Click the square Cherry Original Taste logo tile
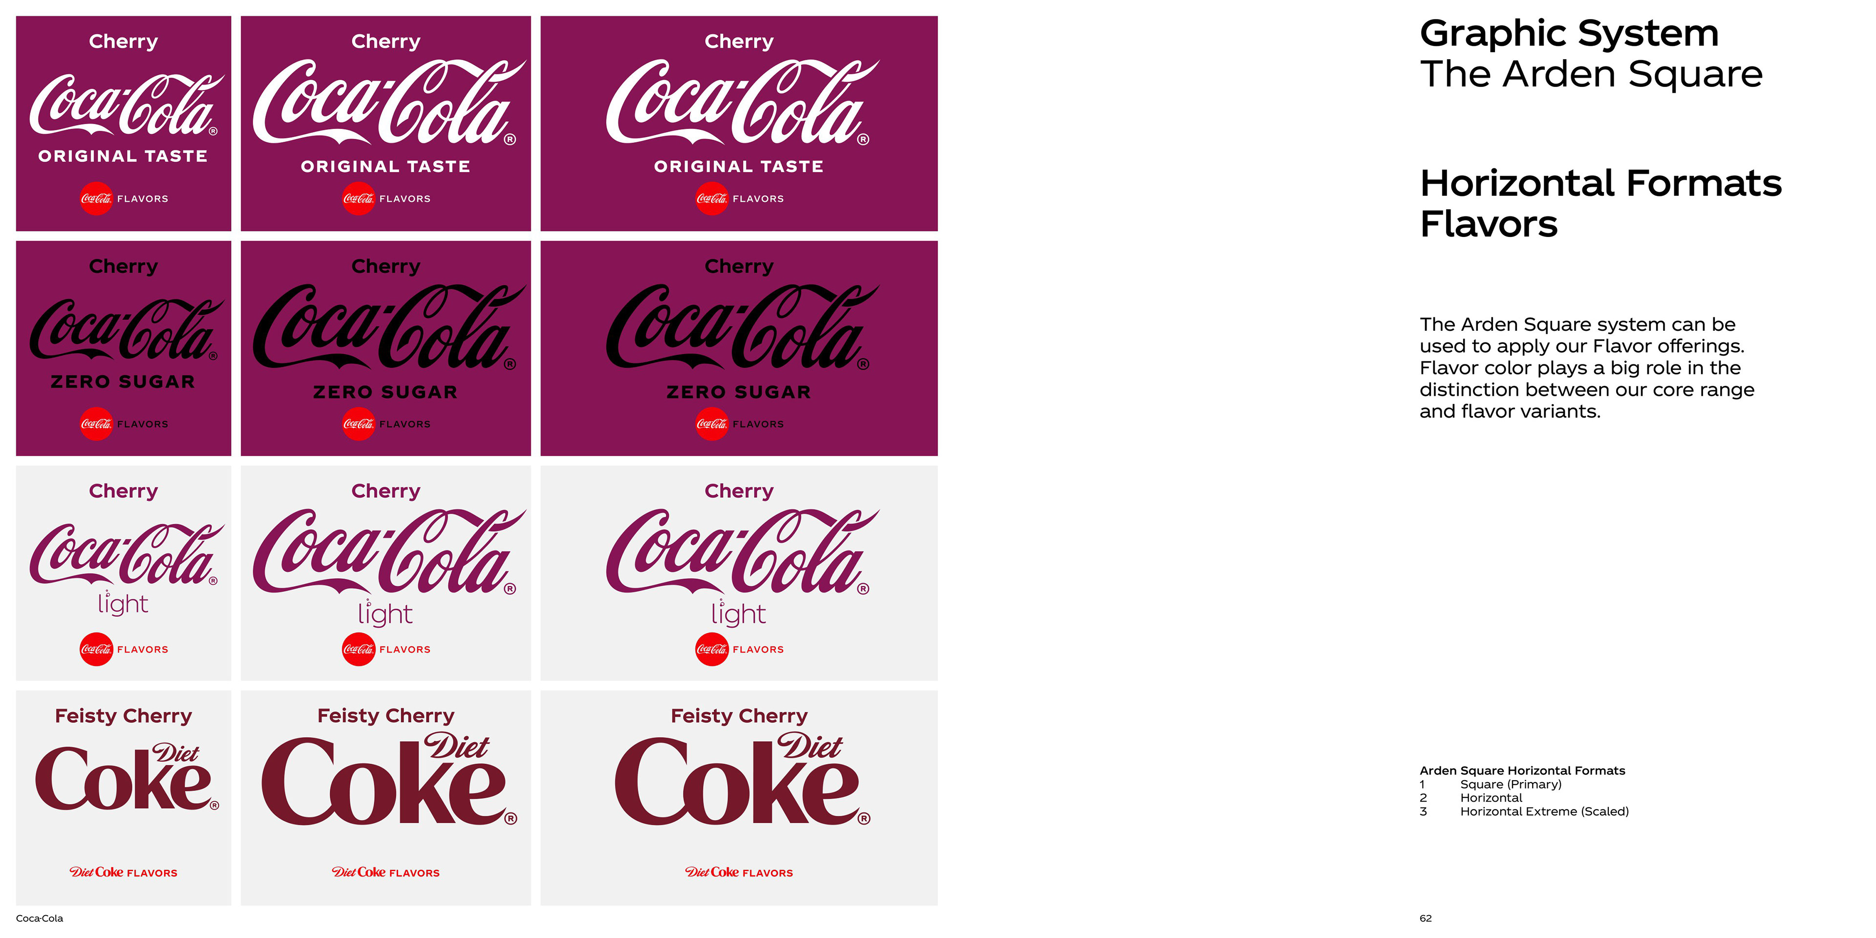Screen dimensions: 1876x938 click(123, 124)
